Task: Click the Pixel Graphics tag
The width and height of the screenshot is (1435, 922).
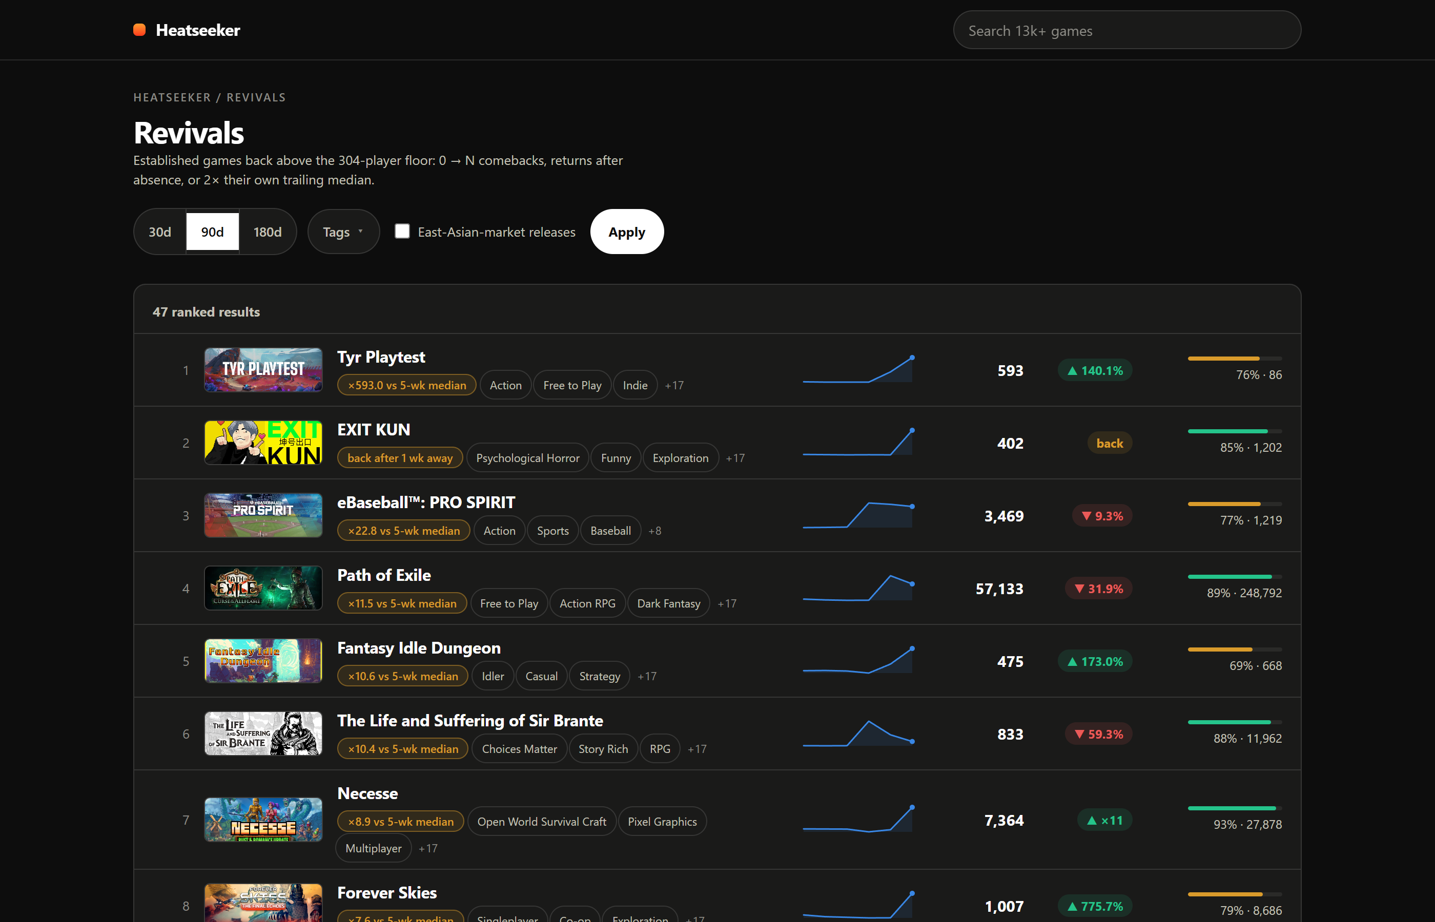Action: tap(662, 822)
